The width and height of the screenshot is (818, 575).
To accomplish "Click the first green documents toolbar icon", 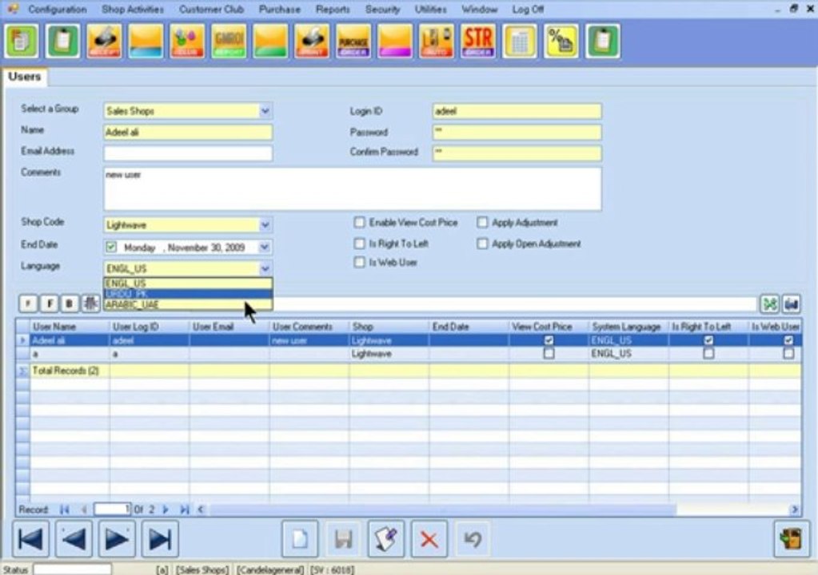I will tap(22, 41).
